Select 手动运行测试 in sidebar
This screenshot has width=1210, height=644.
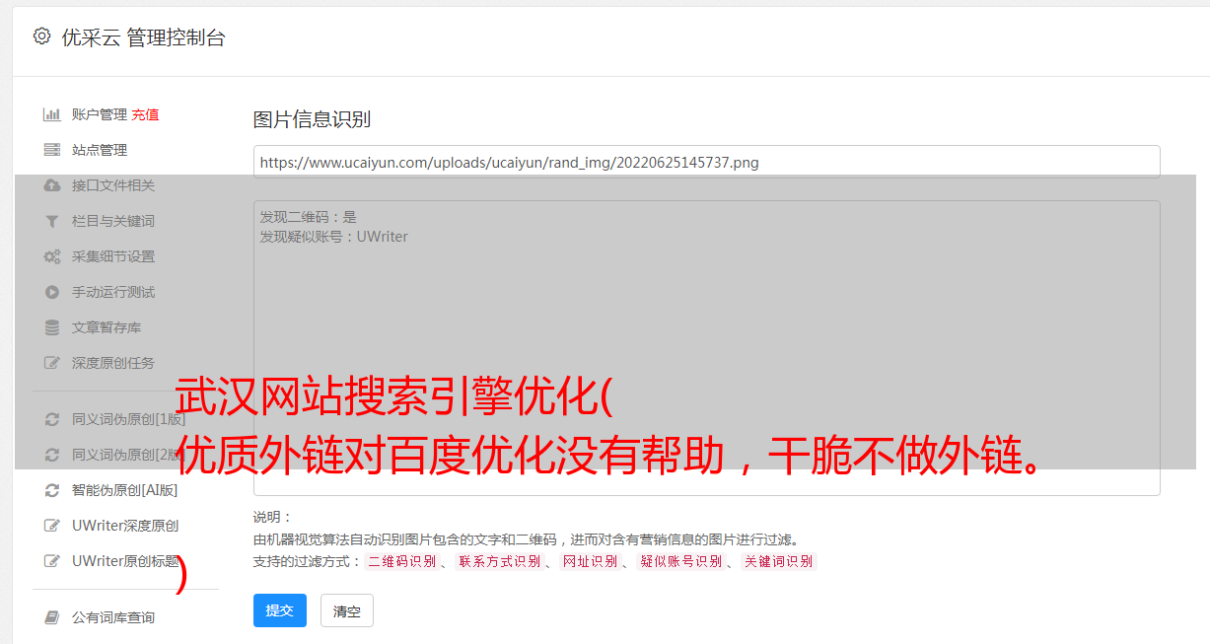point(112,292)
